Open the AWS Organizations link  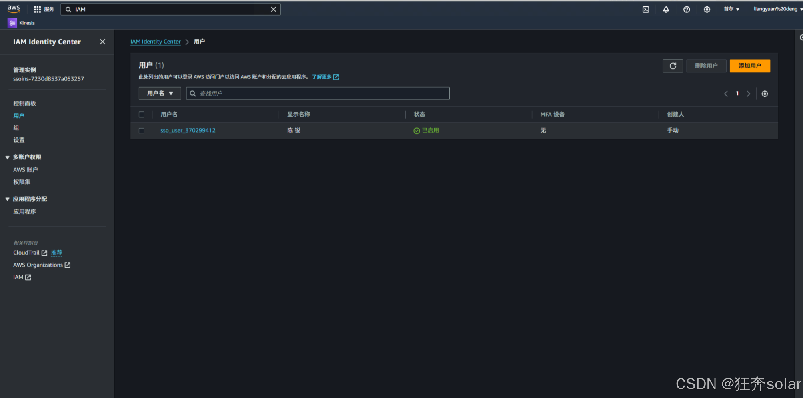(x=38, y=265)
